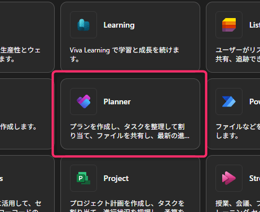
Task: Launch the Power Automate icon
Action: tap(229, 101)
